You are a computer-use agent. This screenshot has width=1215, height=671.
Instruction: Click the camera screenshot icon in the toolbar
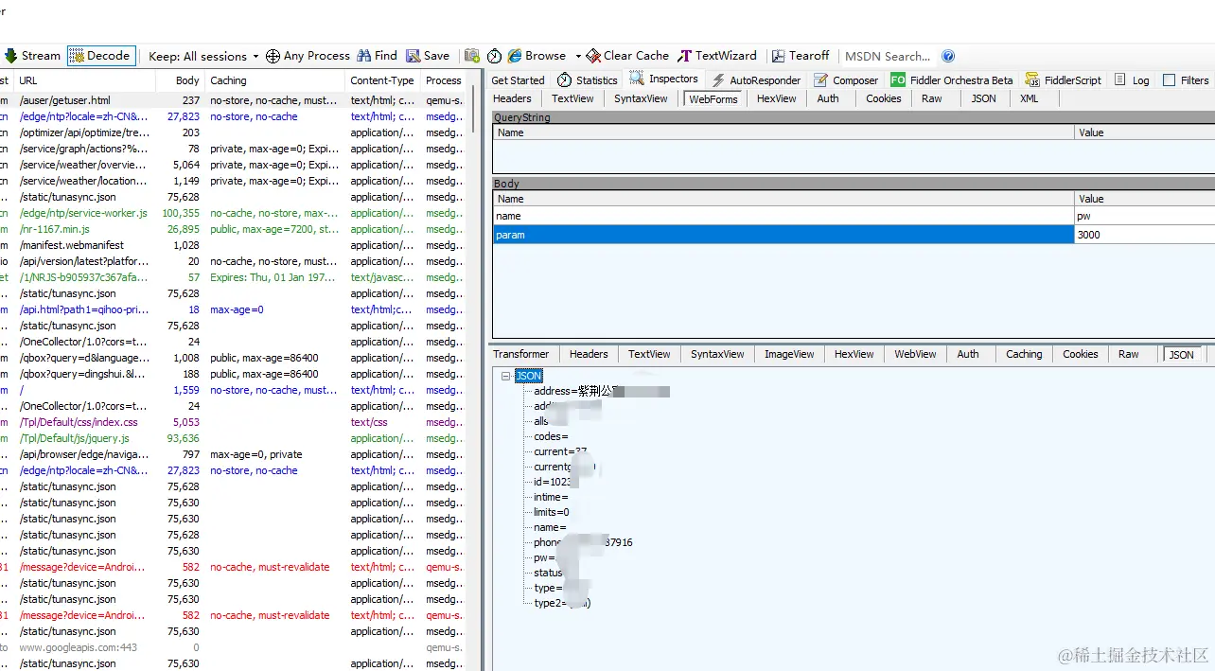coord(471,56)
